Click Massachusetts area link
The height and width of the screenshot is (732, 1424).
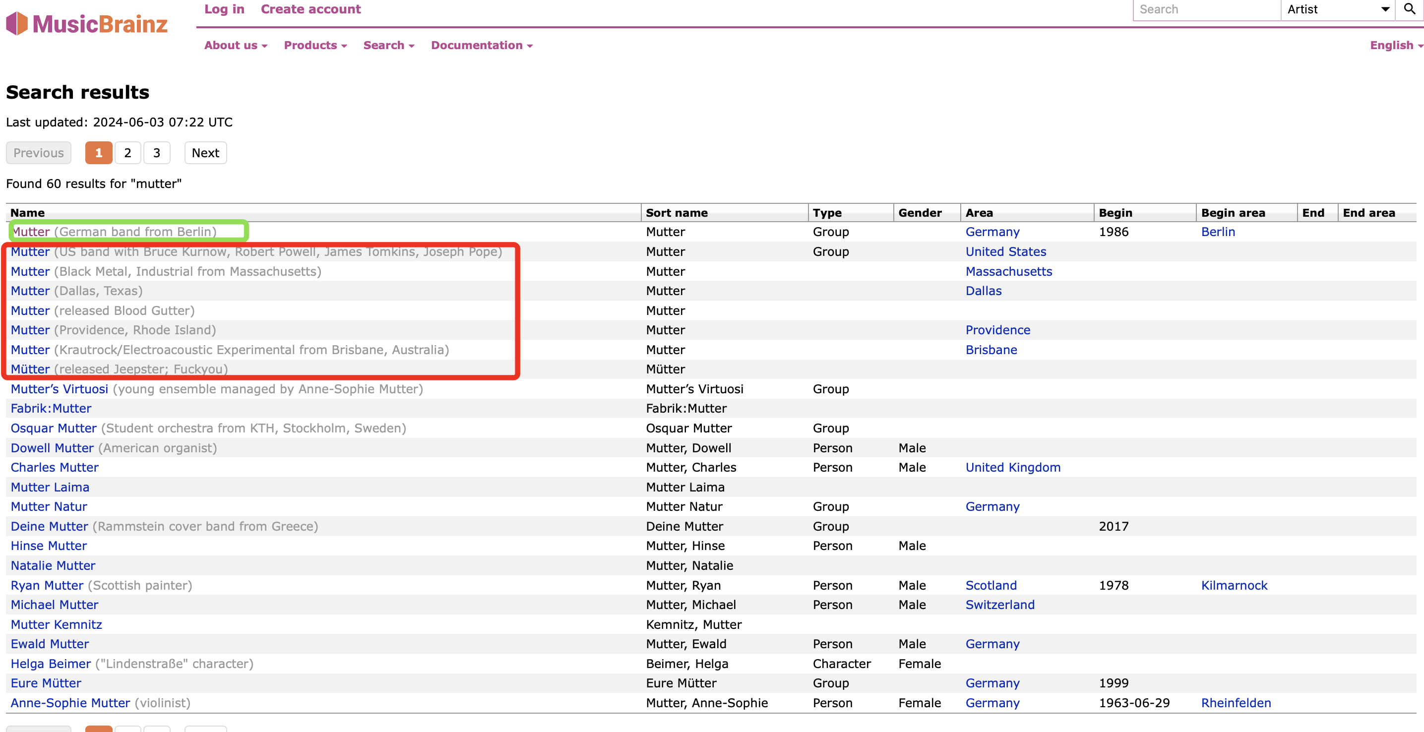coord(1008,271)
